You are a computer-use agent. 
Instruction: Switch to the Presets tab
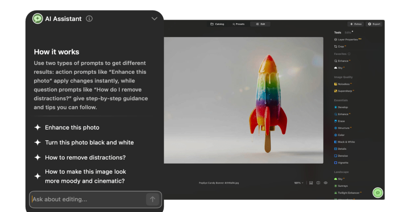238,24
